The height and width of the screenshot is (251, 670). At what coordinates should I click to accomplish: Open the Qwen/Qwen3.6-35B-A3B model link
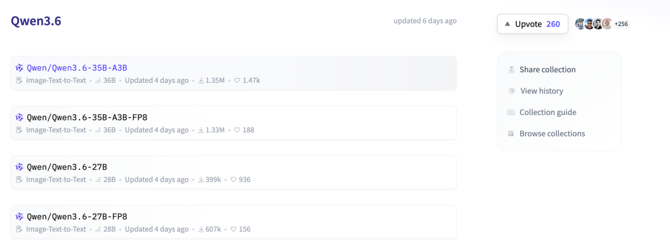tap(77, 68)
